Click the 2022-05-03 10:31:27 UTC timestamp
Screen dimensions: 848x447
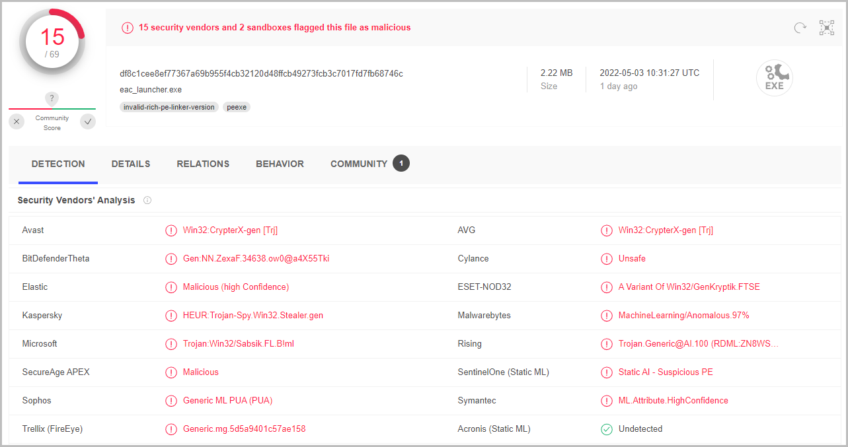coord(650,73)
